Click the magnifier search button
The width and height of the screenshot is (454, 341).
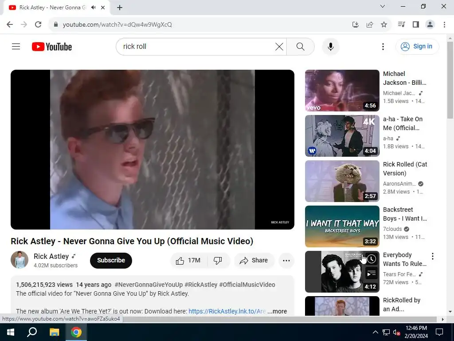pyautogui.click(x=301, y=46)
